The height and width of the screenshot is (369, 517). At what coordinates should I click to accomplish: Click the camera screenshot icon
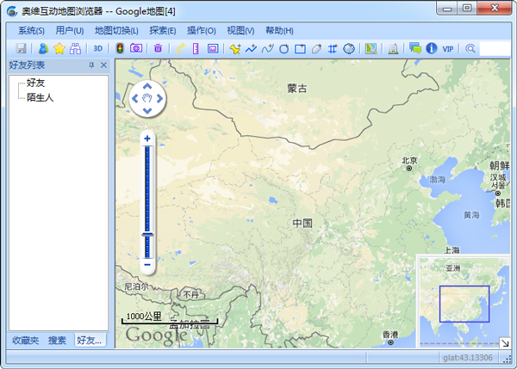[136, 49]
